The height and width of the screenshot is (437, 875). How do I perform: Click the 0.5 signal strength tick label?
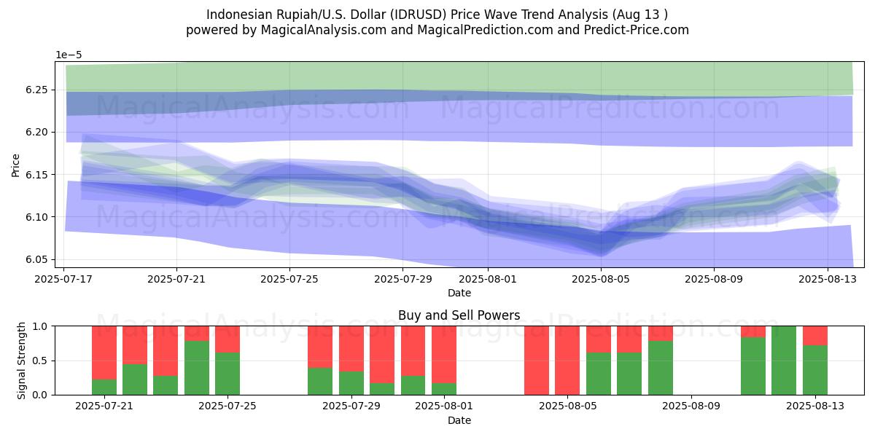(40, 361)
